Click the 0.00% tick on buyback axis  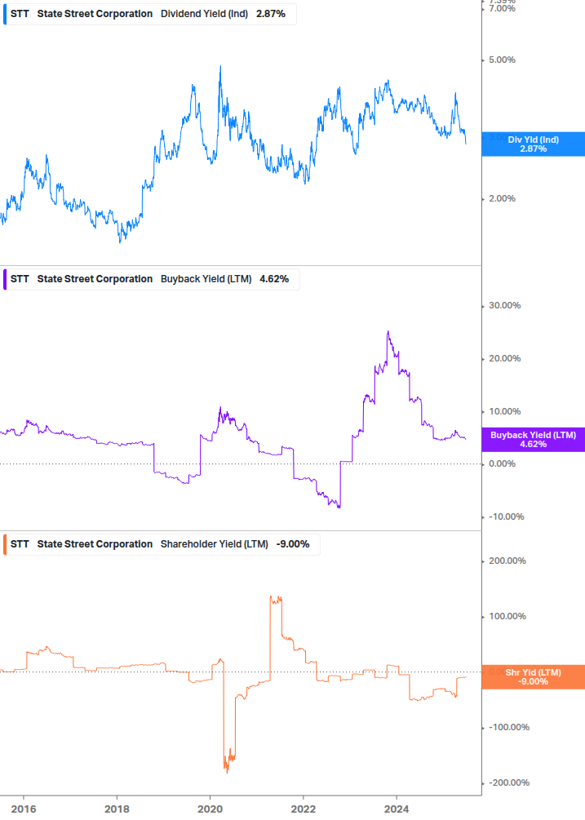click(x=502, y=464)
